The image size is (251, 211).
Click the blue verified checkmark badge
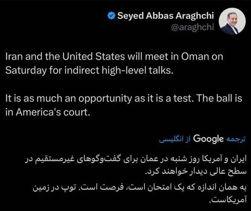(x=111, y=16)
